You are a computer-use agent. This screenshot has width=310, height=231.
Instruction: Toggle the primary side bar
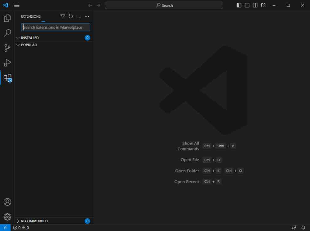[239, 5]
